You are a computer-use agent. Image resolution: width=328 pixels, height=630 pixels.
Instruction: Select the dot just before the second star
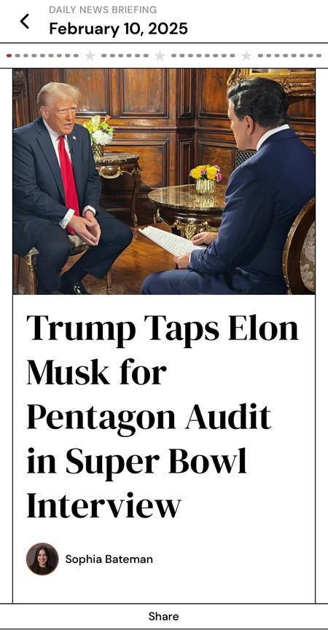point(146,55)
